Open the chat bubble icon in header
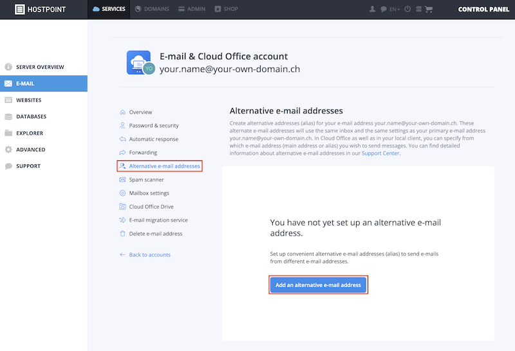Image resolution: width=515 pixels, height=351 pixels. click(x=383, y=9)
